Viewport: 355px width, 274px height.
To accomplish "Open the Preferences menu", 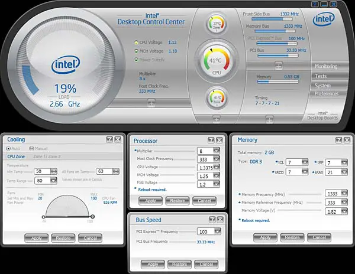I will 326,93.
